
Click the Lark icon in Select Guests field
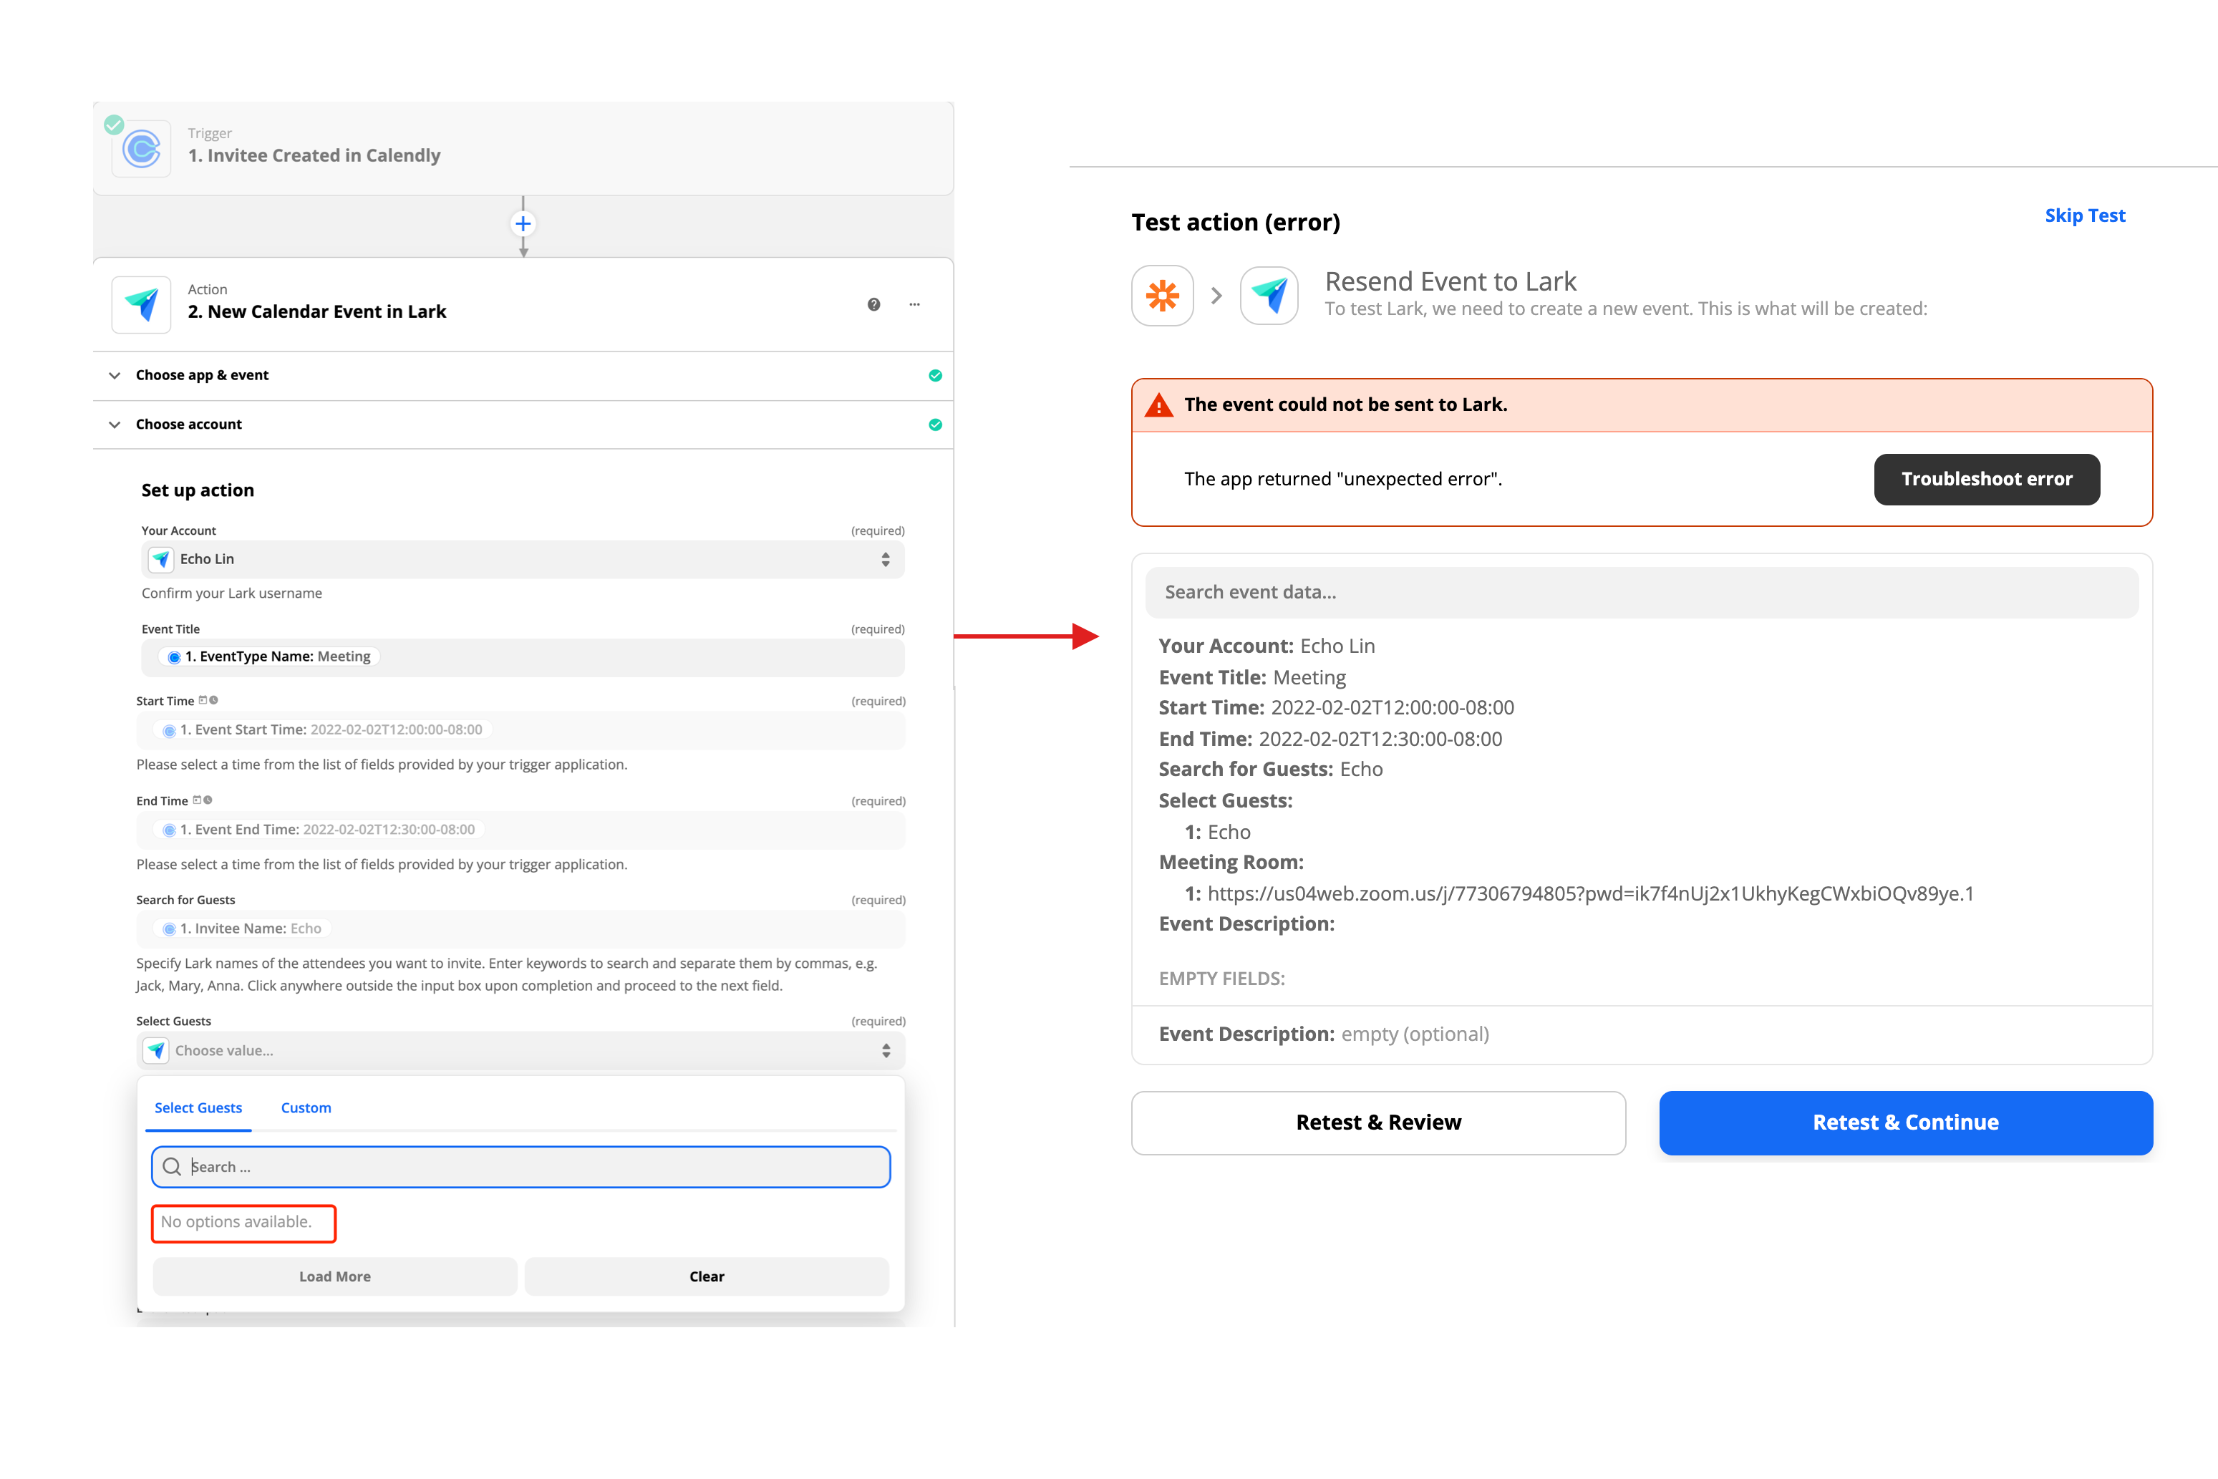click(x=157, y=1049)
